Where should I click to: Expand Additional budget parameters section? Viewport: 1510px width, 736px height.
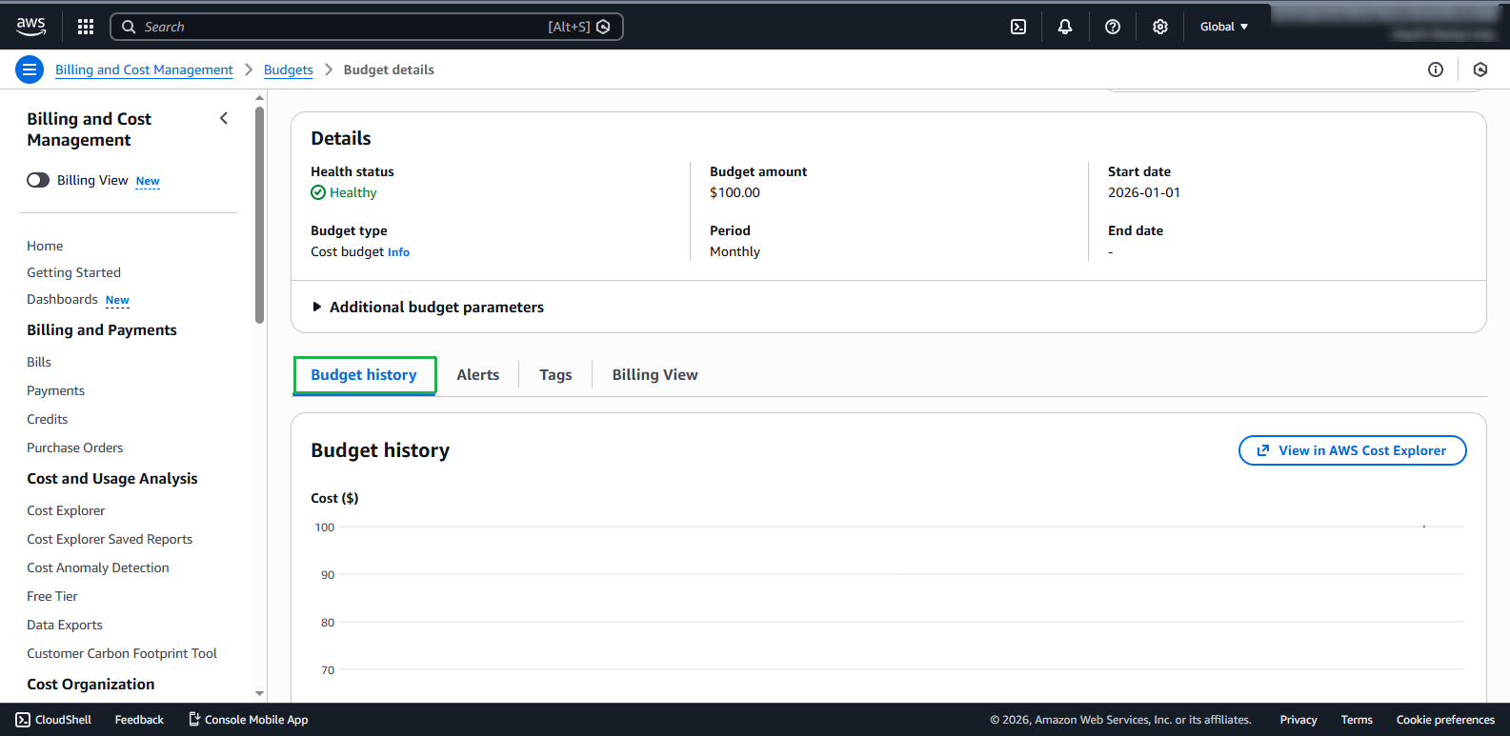(x=428, y=307)
